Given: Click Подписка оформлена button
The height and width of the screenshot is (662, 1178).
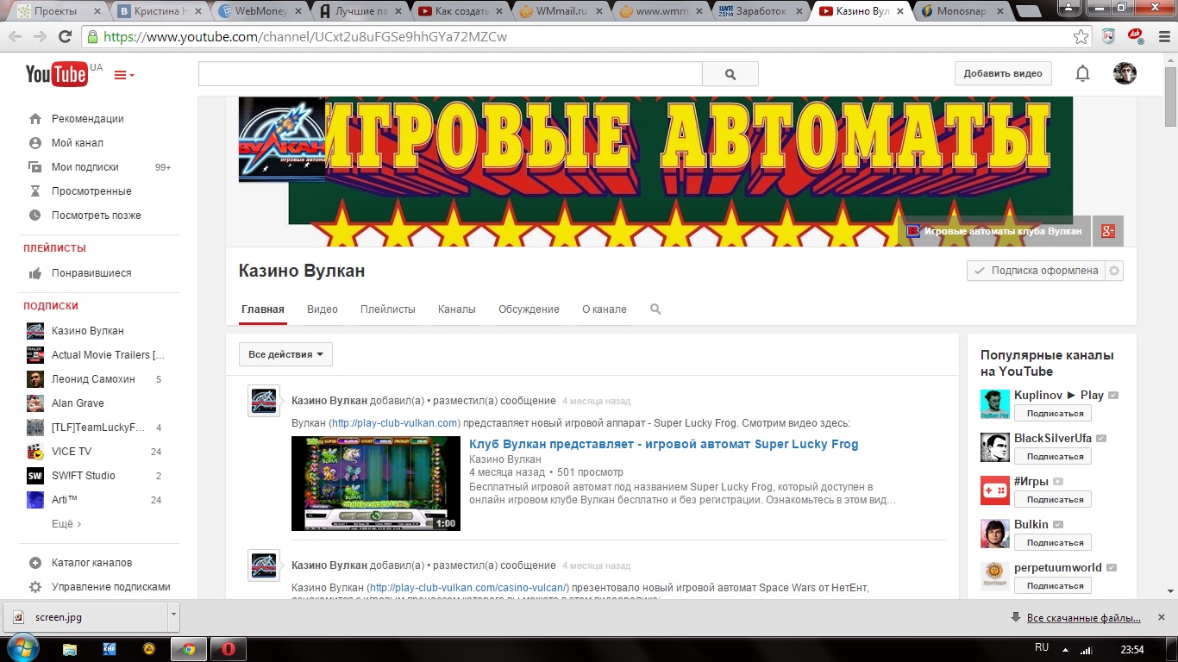Looking at the screenshot, I should [1036, 271].
